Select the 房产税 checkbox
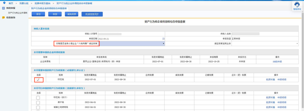The width and height of the screenshot is (304, 111). [x=38, y=103]
